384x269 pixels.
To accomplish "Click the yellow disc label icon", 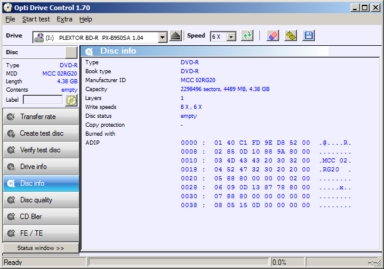I will 72,100.
